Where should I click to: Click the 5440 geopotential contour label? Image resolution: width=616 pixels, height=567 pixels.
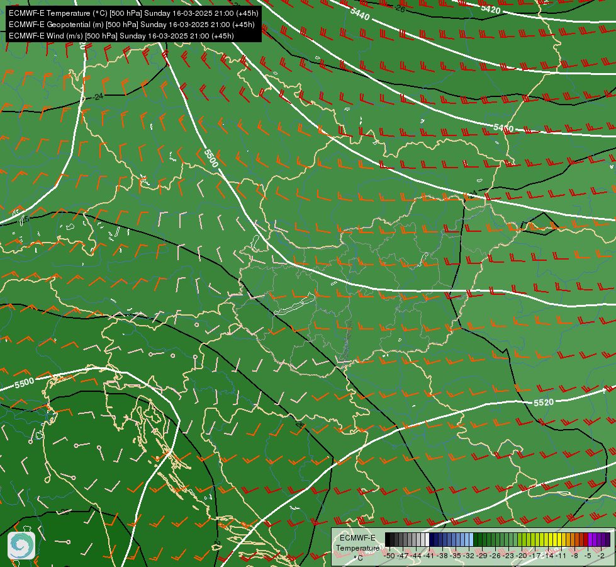[x=360, y=14]
